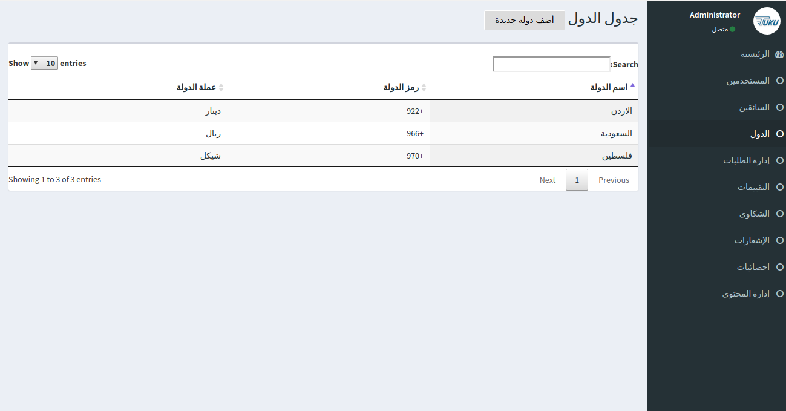The height and width of the screenshot is (411, 786).
Task: Open the Show entries count dropdown
Action: click(44, 63)
